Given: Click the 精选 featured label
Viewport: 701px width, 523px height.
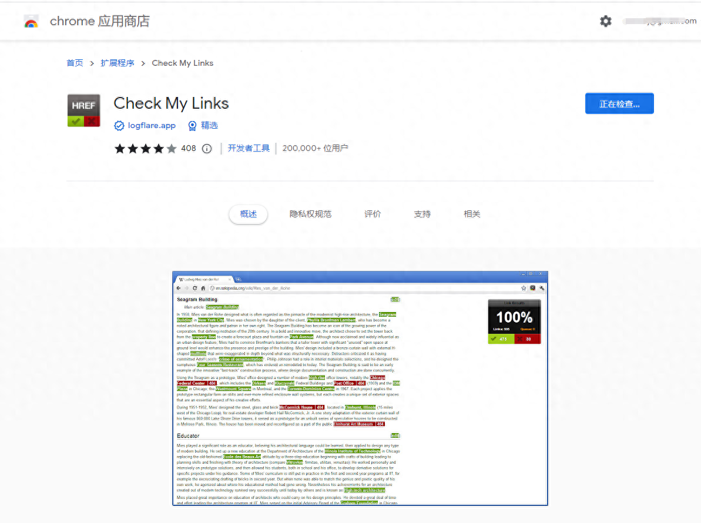Looking at the screenshot, I should tap(209, 126).
